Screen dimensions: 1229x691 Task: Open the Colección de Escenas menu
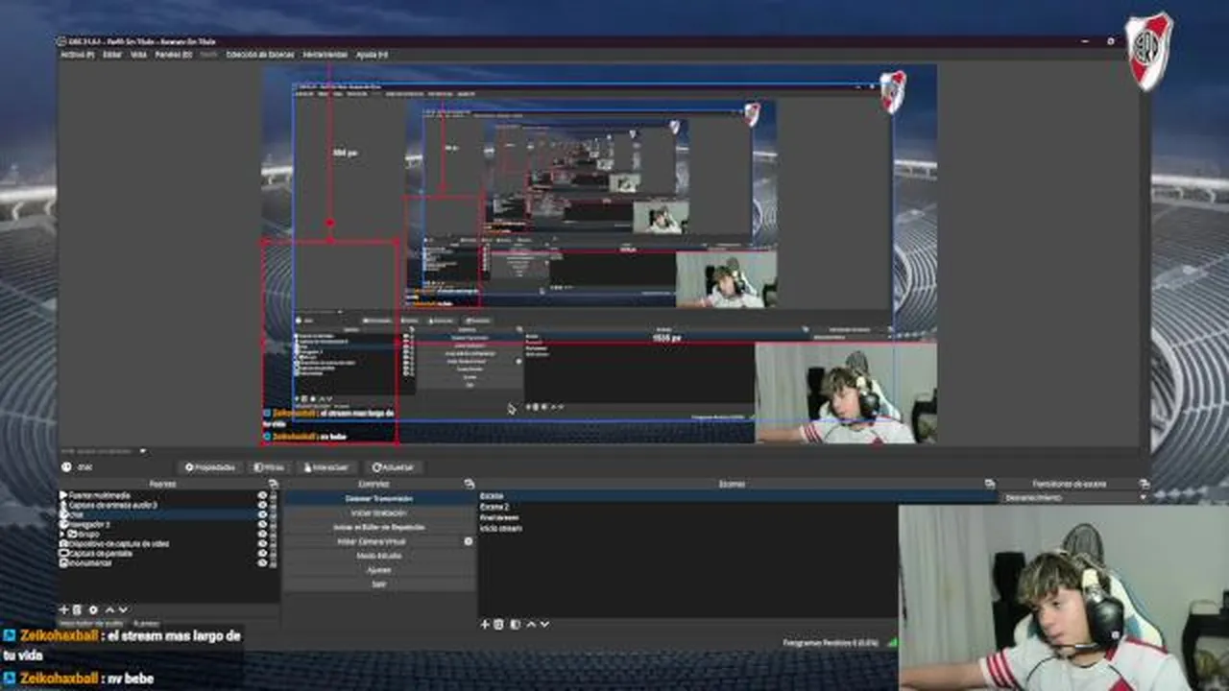point(260,55)
